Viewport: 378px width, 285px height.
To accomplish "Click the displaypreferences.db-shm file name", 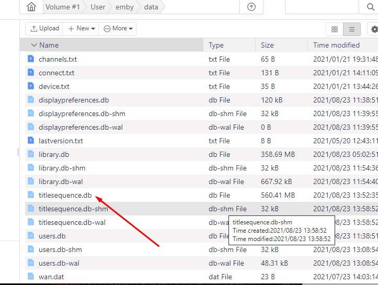I will 82,113.
